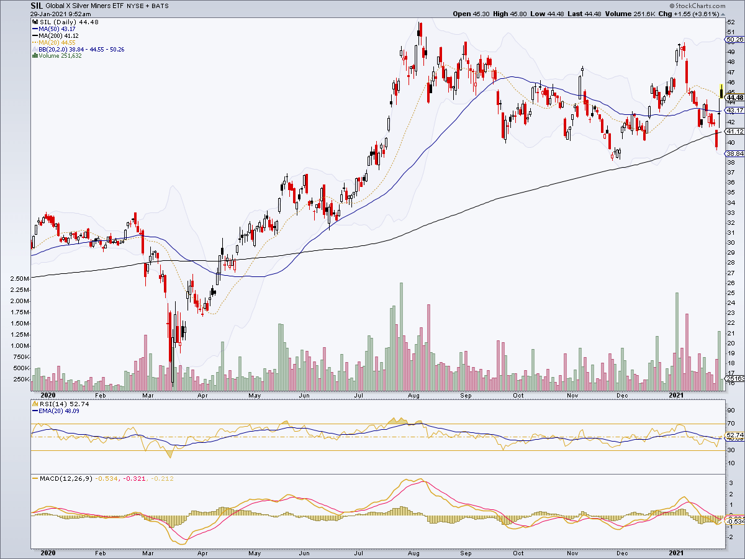The width and height of the screenshot is (745, 559).
Task: Click the 250K volume scale label
Action: click(x=20, y=379)
